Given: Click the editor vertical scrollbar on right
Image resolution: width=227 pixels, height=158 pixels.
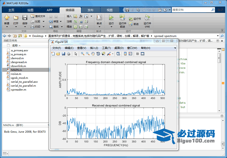Looking at the screenshot, I should pyautogui.click(x=219, y=58).
